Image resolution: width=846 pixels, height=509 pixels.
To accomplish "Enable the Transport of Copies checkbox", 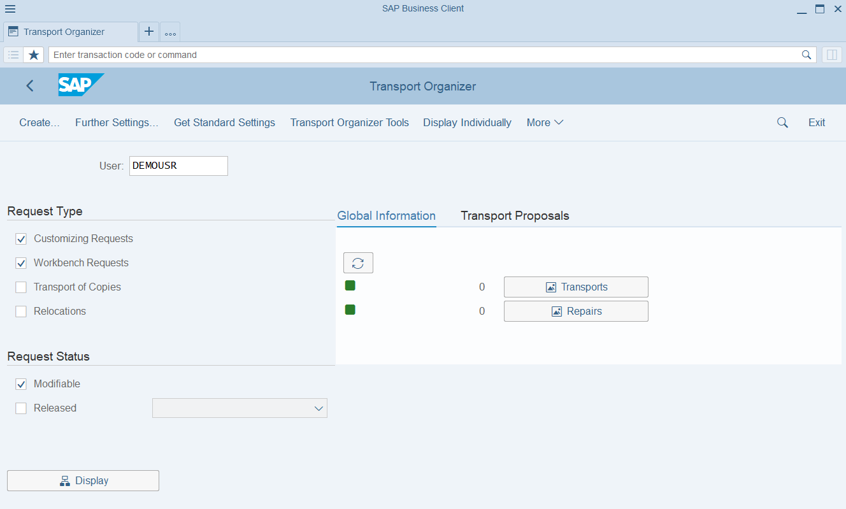I will tap(21, 287).
